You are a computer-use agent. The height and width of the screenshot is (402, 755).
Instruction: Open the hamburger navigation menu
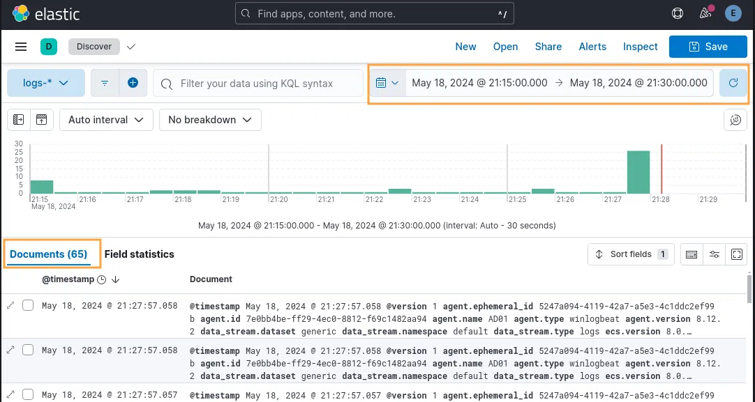pyautogui.click(x=21, y=47)
